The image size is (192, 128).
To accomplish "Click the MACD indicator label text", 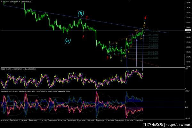I will 36,91.
